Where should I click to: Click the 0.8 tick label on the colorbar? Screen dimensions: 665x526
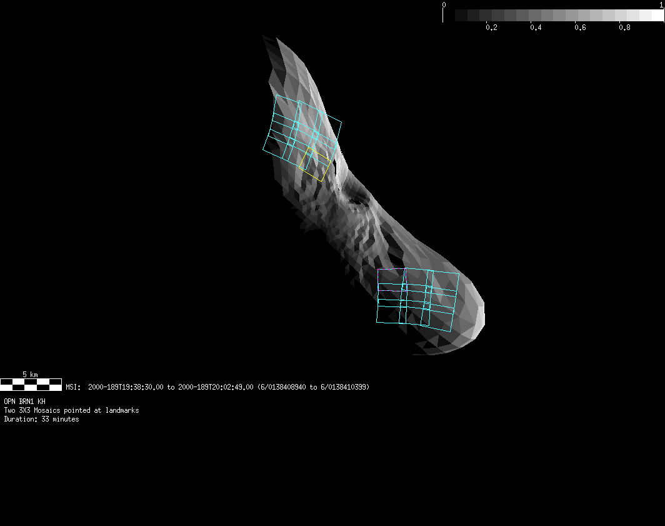tap(624, 28)
